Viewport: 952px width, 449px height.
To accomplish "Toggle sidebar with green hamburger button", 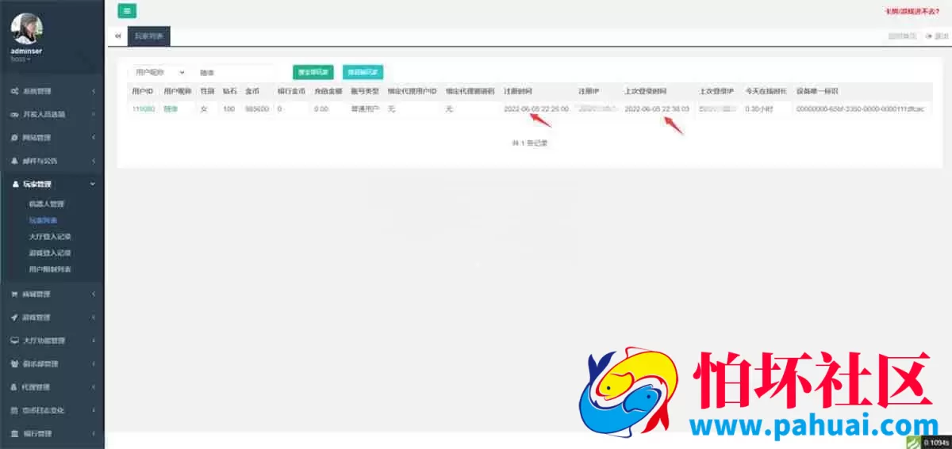I will pos(127,11).
